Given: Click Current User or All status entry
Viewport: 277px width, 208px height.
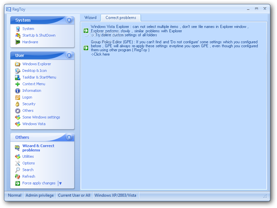Looking at the screenshot, I should click(x=74, y=195).
